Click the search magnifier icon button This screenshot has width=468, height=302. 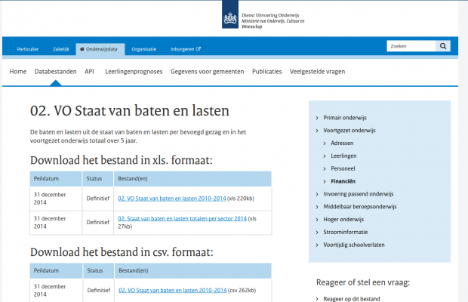click(443, 46)
